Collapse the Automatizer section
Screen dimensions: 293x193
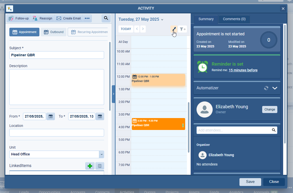(x=275, y=88)
